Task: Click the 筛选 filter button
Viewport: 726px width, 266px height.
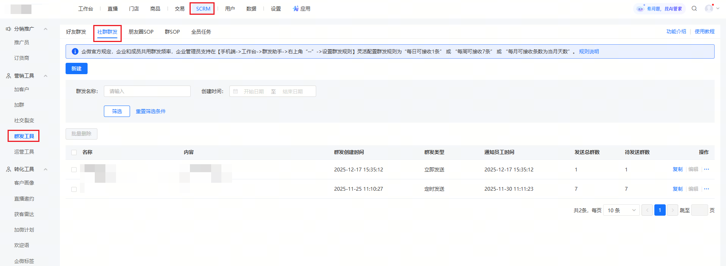Action: (x=117, y=111)
